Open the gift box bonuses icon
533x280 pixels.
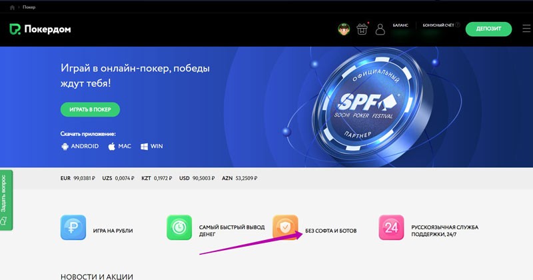coord(362,29)
